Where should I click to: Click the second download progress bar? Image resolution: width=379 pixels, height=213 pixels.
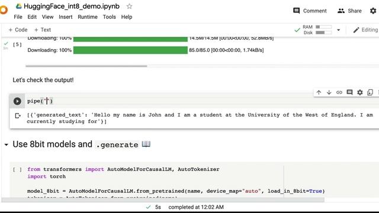coord(130,50)
